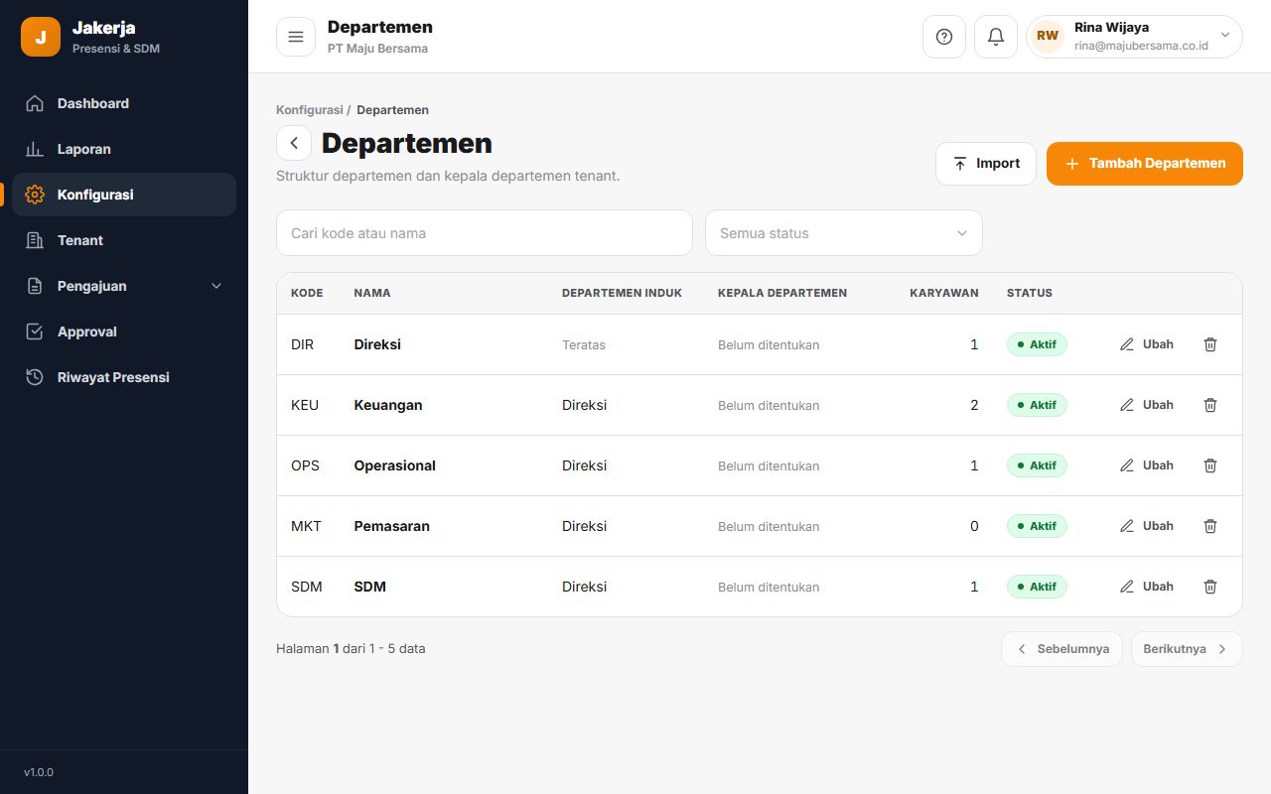This screenshot has width=1271, height=794.
Task: Click the Konfigurasi breadcrumb link
Action: coord(309,110)
